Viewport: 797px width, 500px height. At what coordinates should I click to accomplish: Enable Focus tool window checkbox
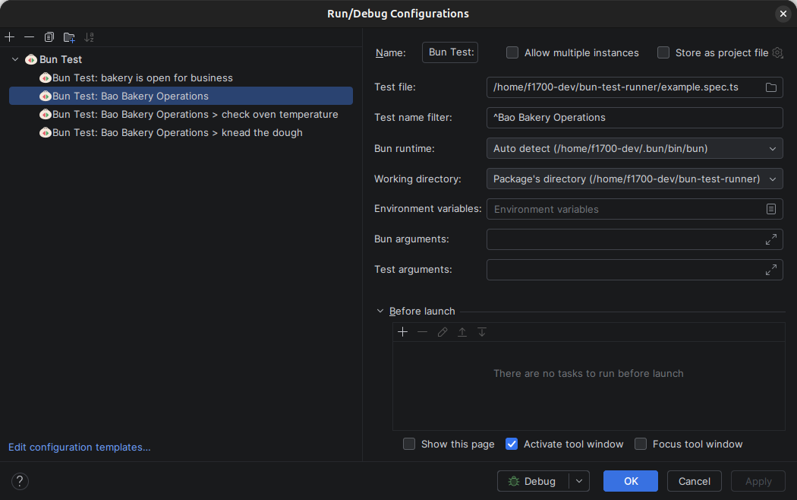(641, 444)
